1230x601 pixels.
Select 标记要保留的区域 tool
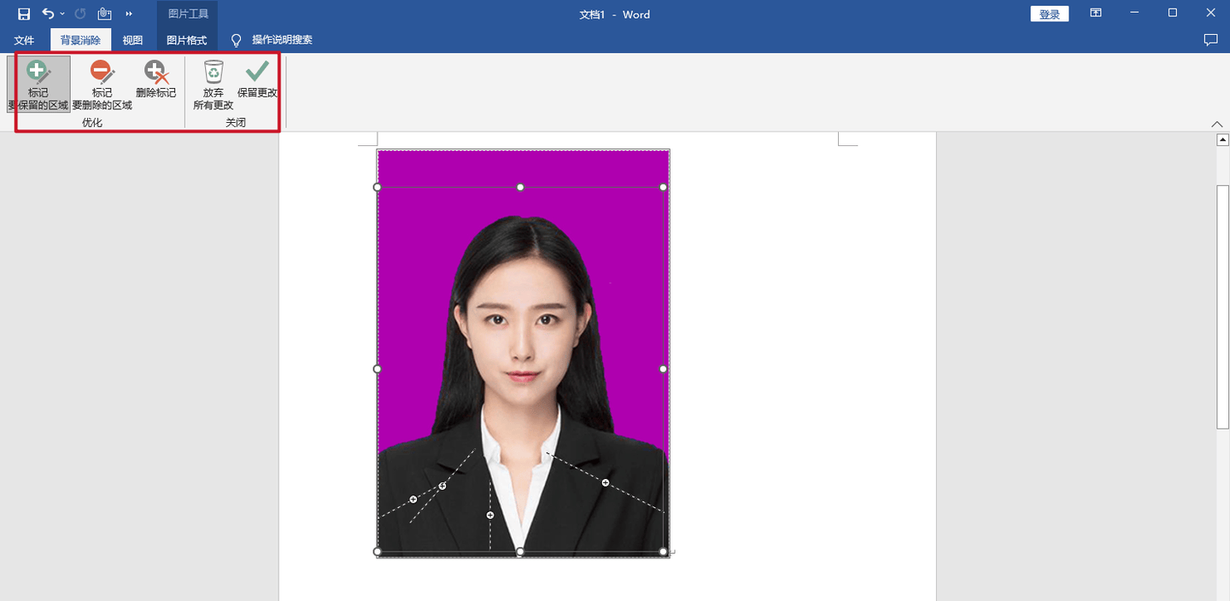(38, 85)
